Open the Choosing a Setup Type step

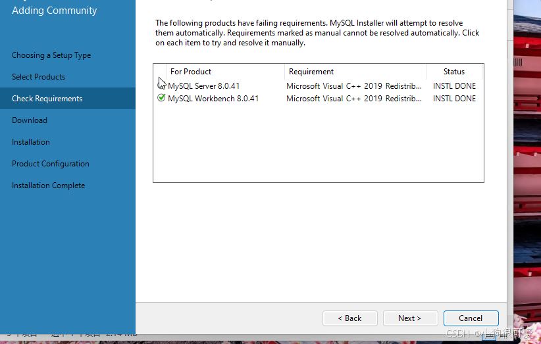(51, 55)
